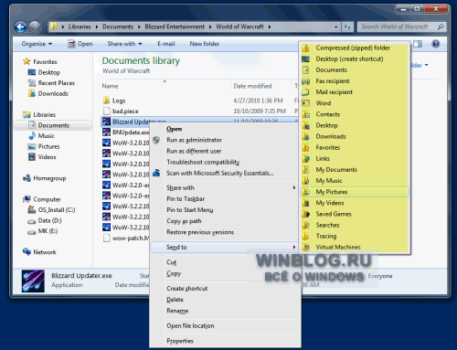The image size is (457, 350).
Task: Click the OS_Install (C:) drive icon
Action: [x=32, y=209]
